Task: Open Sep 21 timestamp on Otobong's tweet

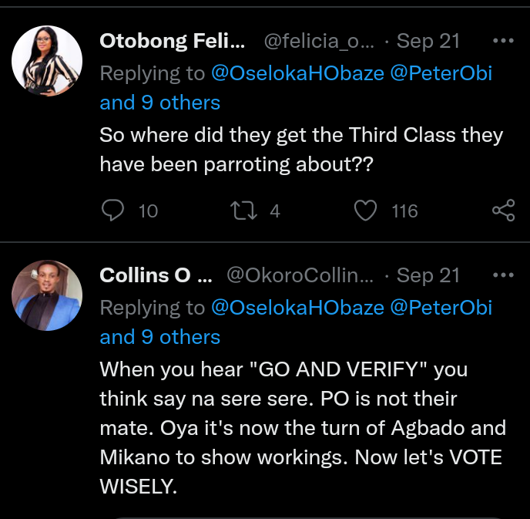Action: [428, 42]
